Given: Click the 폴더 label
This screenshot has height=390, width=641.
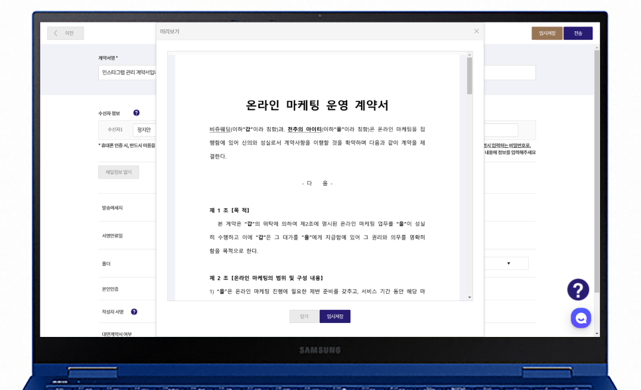Looking at the screenshot, I should click(x=106, y=264).
